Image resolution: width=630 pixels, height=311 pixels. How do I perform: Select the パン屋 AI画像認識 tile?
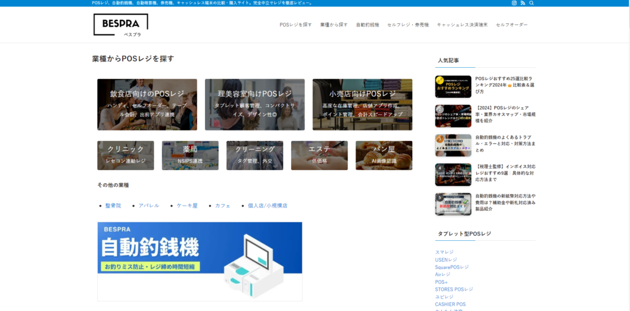[x=384, y=155]
